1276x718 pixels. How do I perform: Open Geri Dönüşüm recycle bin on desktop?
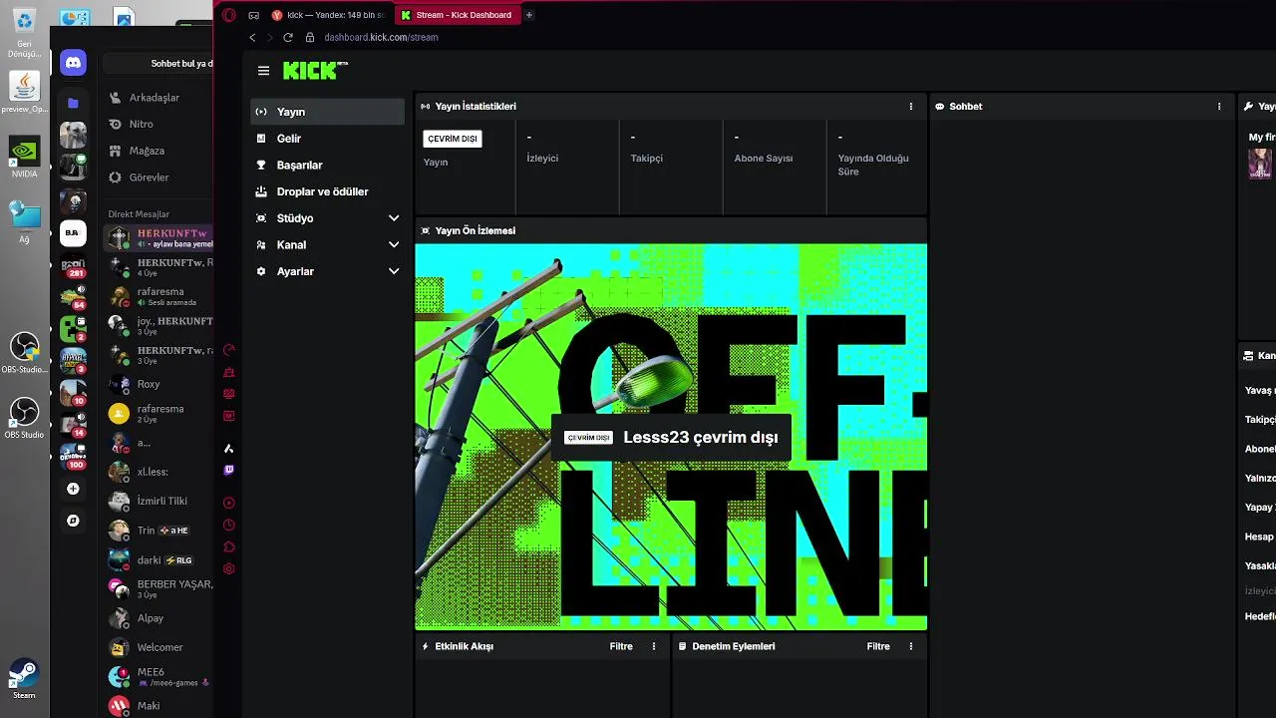pyautogui.click(x=24, y=32)
